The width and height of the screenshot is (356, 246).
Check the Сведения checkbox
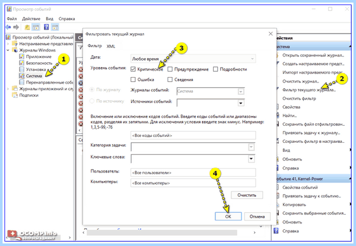point(170,79)
